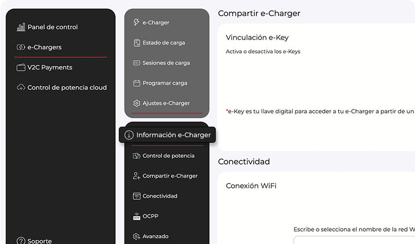Select Compartir e-Charger in the submenu

point(170,176)
